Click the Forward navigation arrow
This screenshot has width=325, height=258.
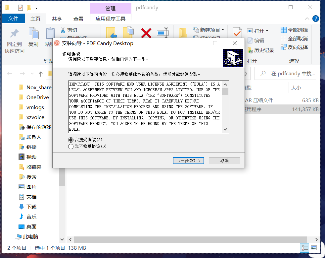click(x=22, y=74)
